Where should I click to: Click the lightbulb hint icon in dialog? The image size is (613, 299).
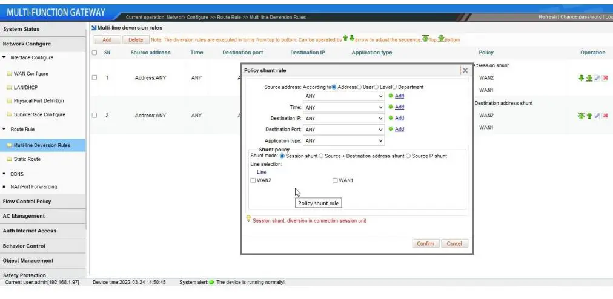pyautogui.click(x=248, y=218)
